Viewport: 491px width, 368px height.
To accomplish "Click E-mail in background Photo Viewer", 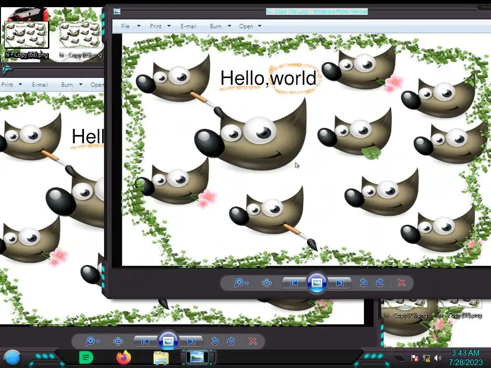I will click(40, 85).
